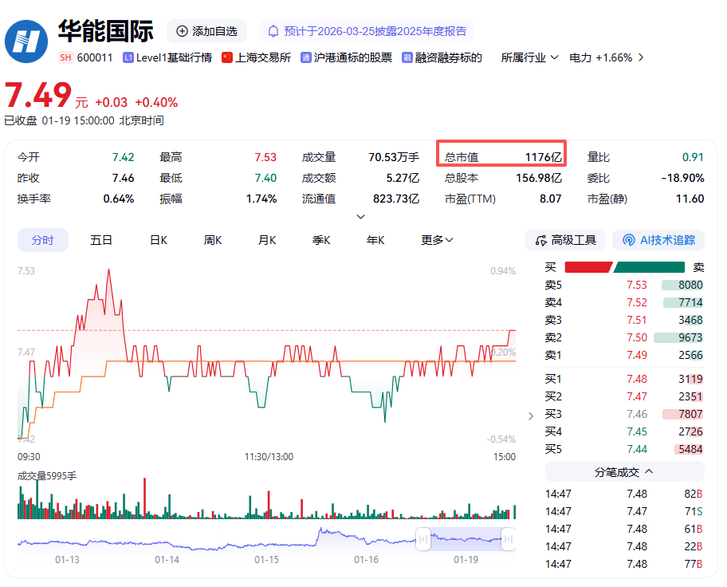Click the 沪港通标的股票 tag icon
Viewport: 727px width, 587px height.
[x=305, y=57]
